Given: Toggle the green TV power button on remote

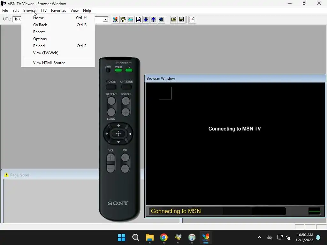Looking at the screenshot, I should coord(129,70).
